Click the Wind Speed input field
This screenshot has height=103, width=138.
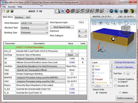[83, 23]
